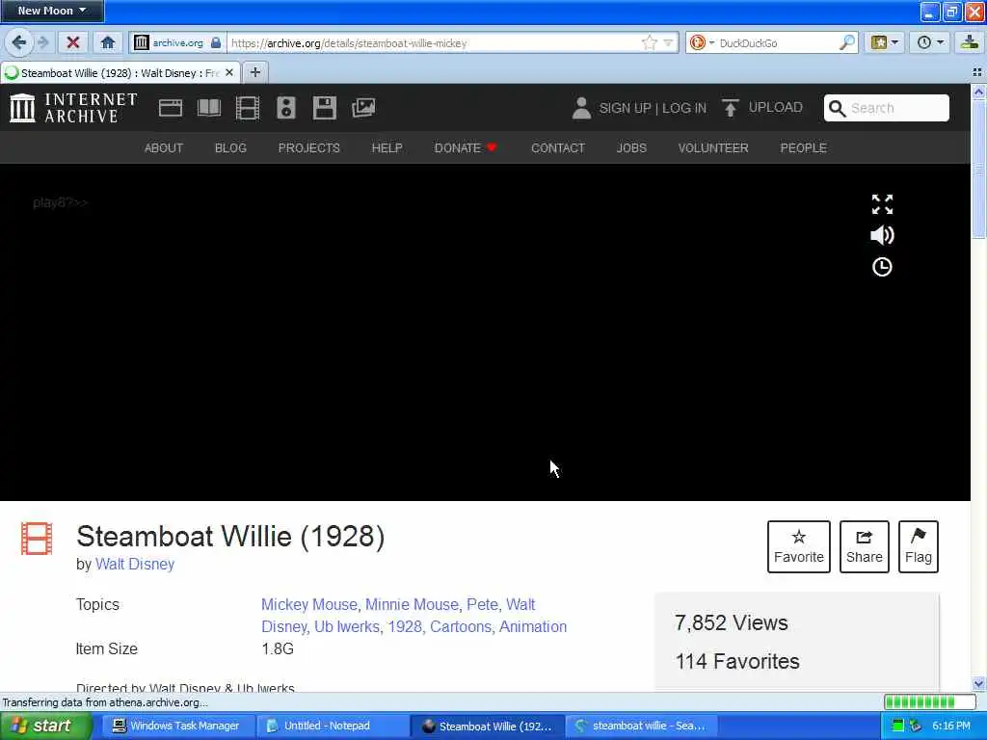
Task: Run search with the magnifier icon
Action: (847, 42)
